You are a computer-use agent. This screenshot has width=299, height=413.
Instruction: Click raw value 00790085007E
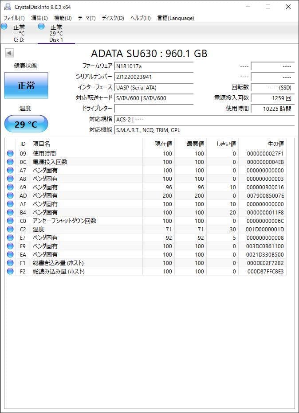point(265,196)
